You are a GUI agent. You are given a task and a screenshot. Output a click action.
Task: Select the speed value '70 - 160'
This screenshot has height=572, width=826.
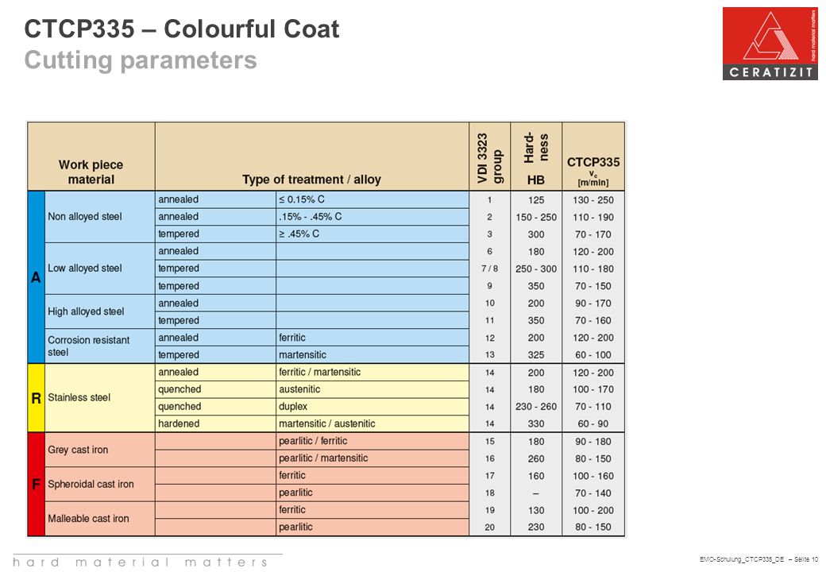tap(593, 320)
